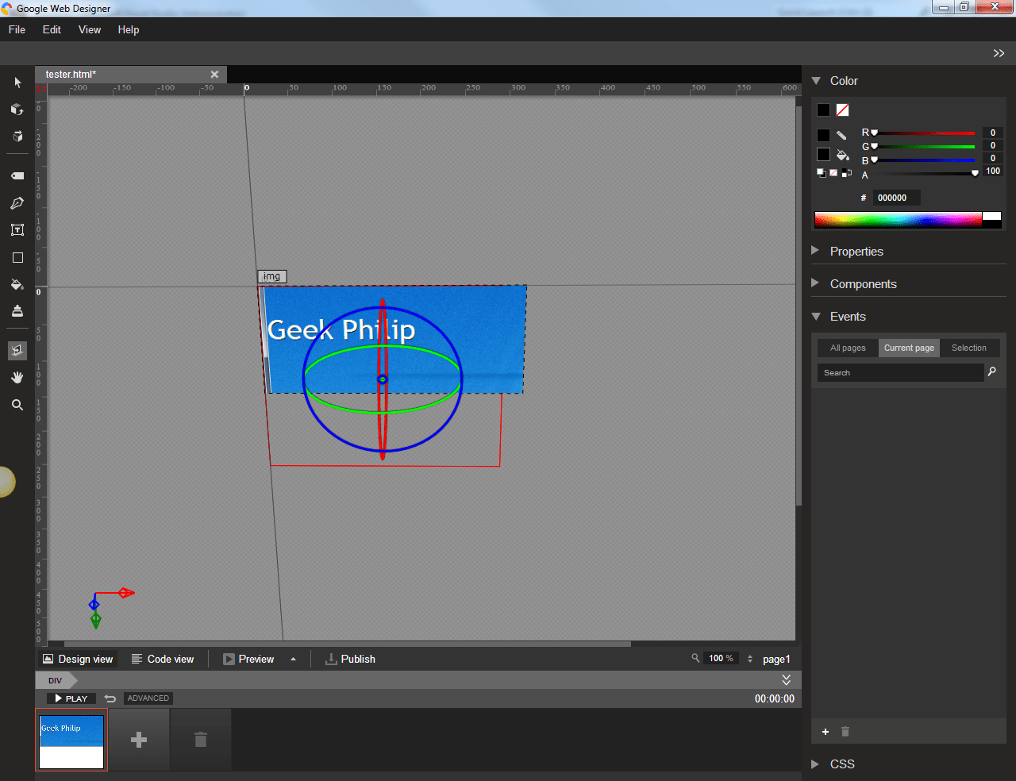Activate the Hand pan tool
The image size is (1016, 781).
click(17, 378)
